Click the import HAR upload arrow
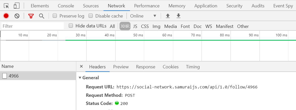Image resolution: width=296 pixels, height=110 pixels. 168,16
